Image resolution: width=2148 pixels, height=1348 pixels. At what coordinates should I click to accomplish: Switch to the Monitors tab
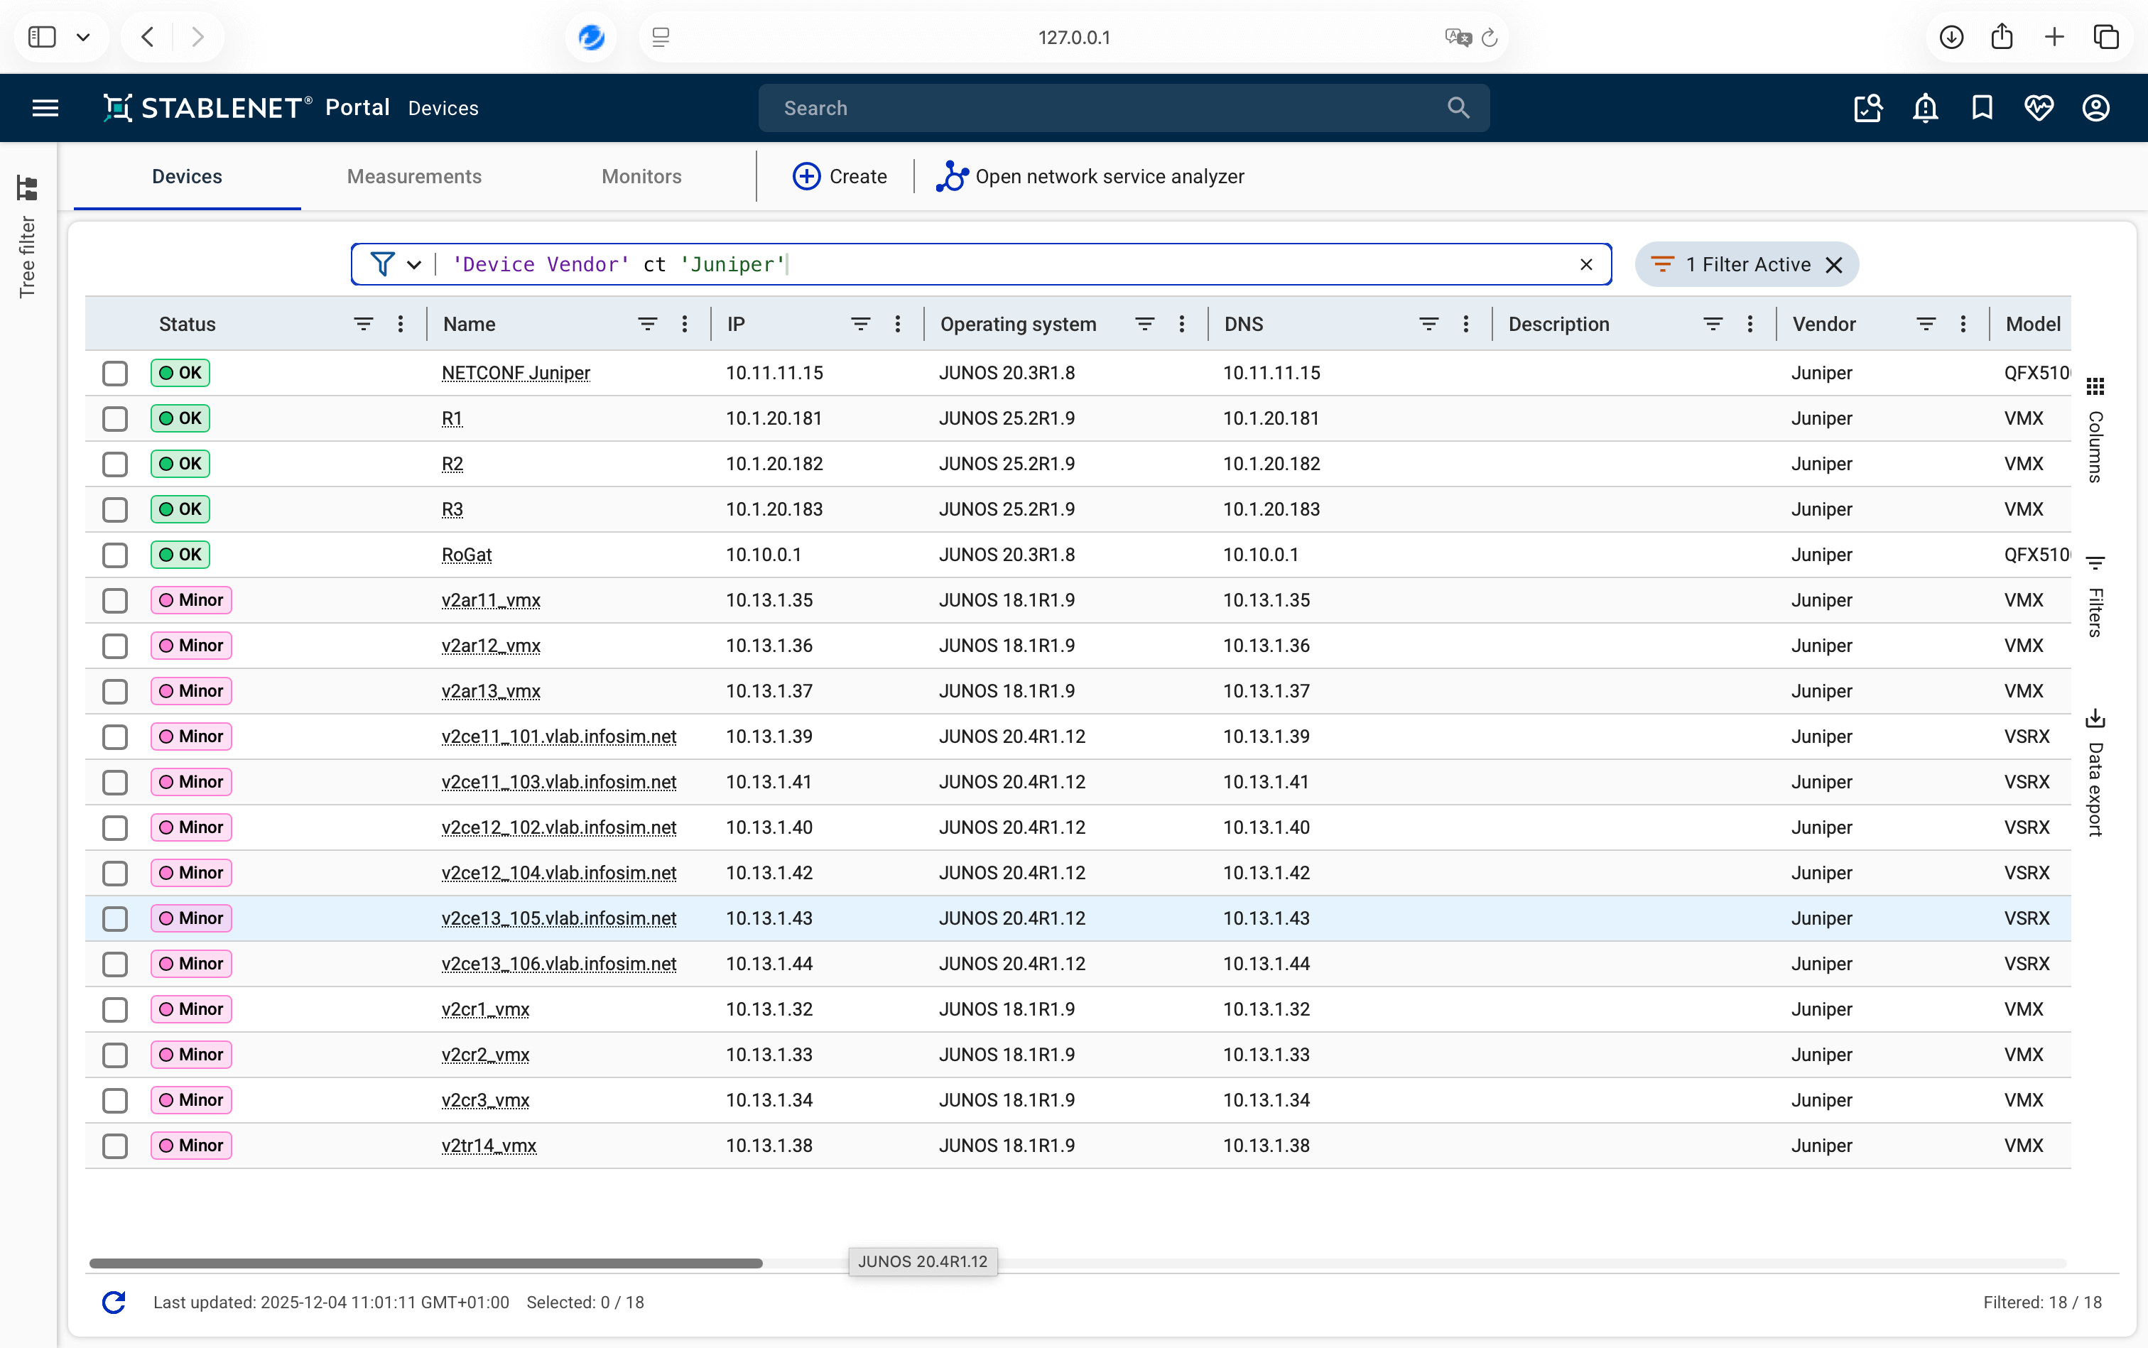tap(641, 177)
